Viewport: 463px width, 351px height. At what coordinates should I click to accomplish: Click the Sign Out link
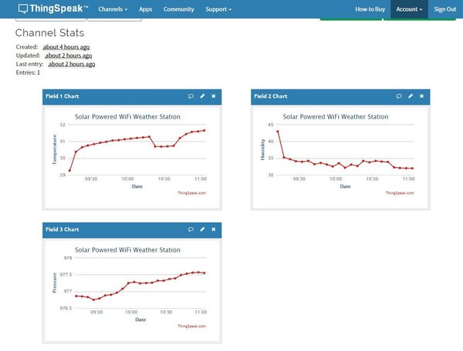click(x=445, y=9)
